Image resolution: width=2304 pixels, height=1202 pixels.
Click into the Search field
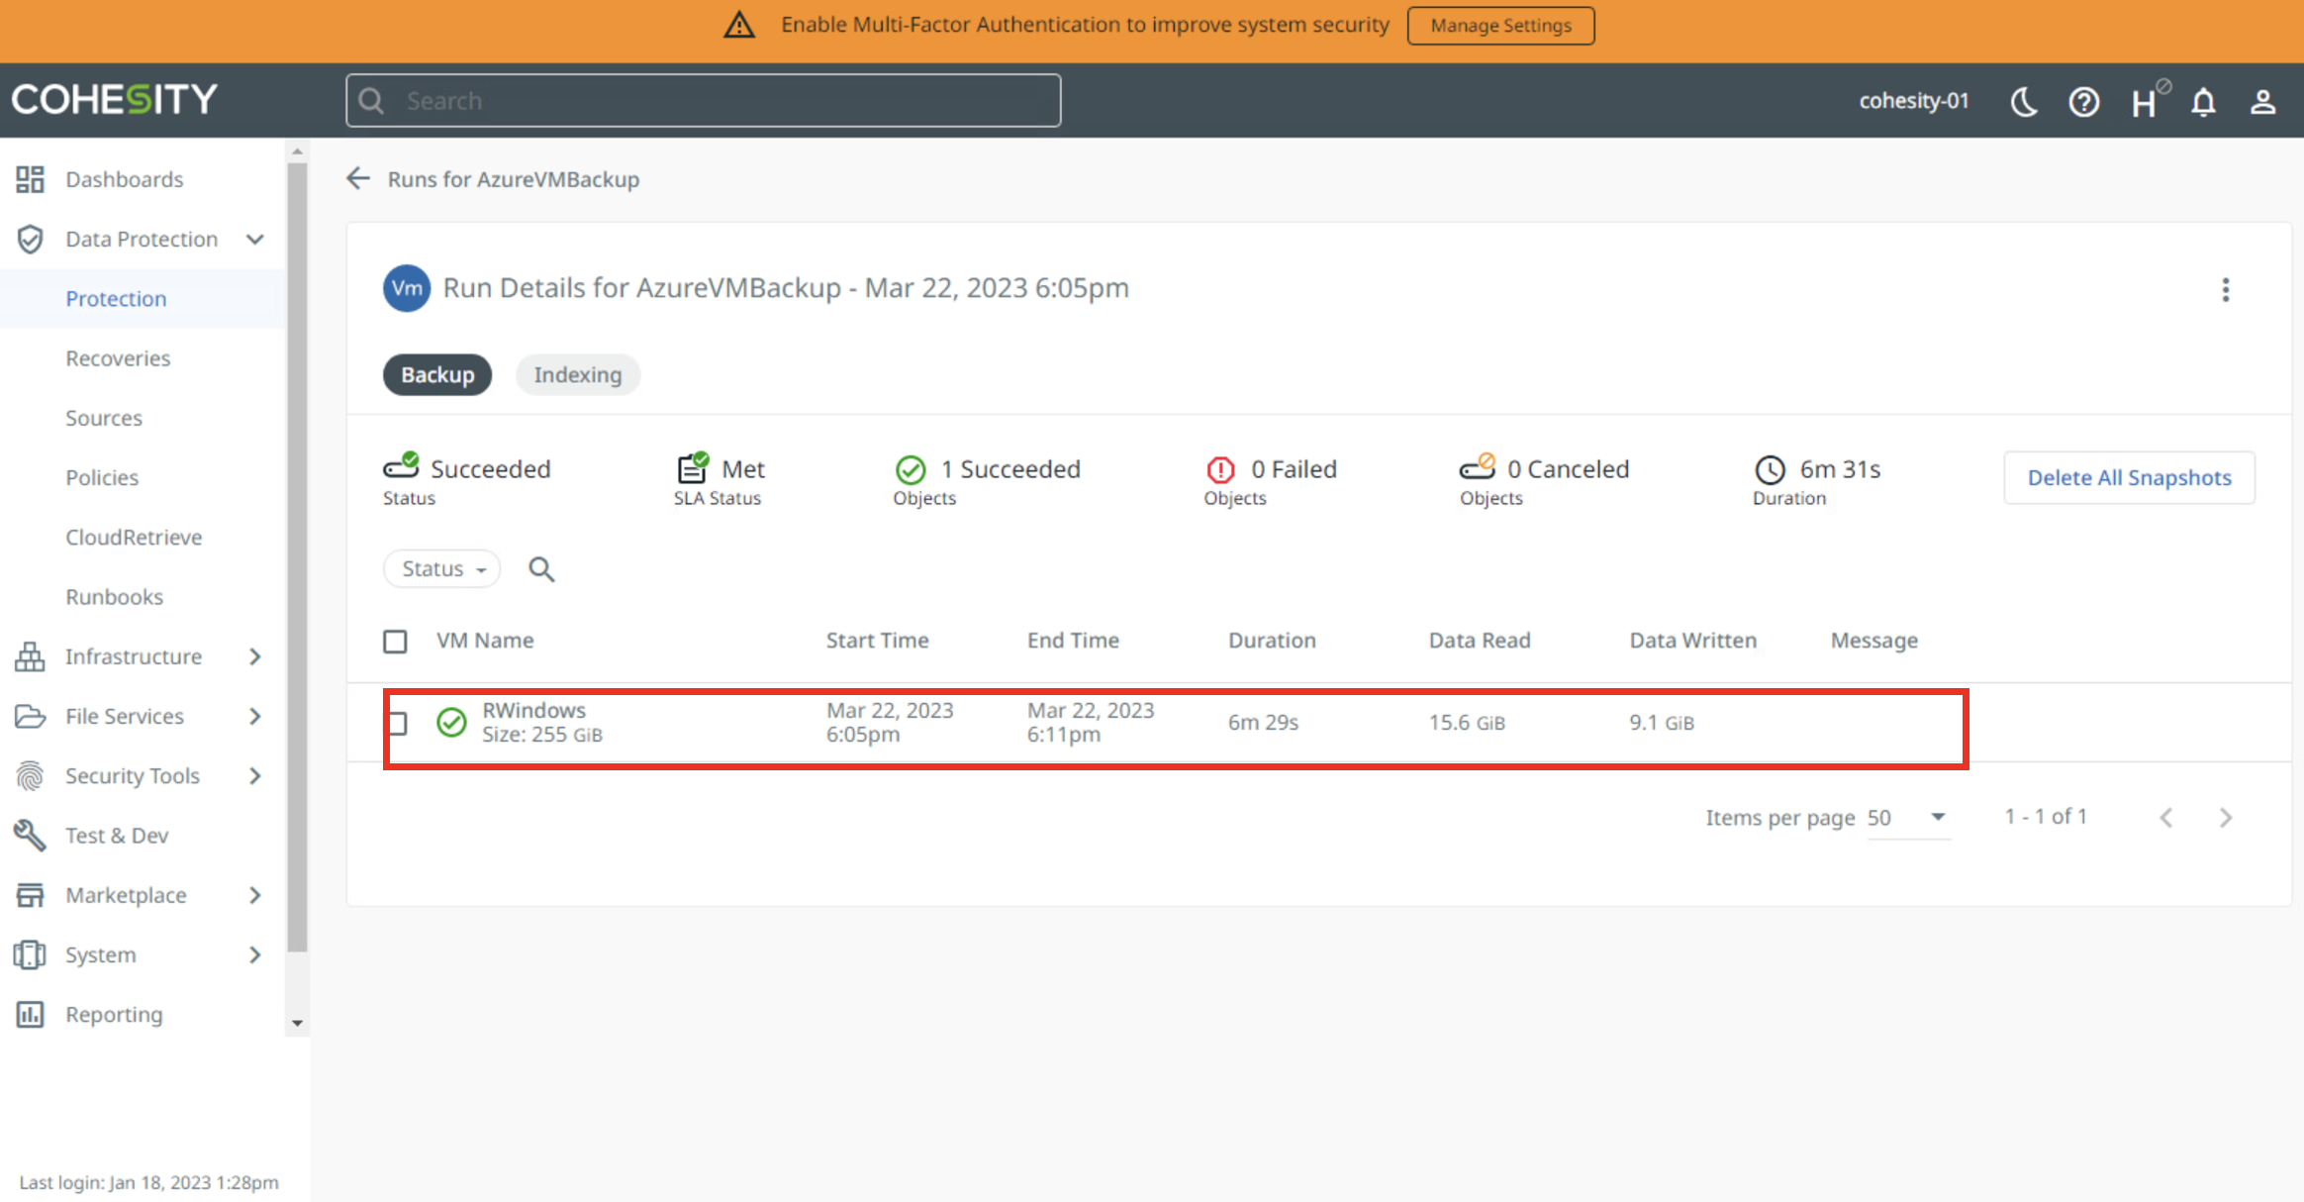tap(704, 100)
